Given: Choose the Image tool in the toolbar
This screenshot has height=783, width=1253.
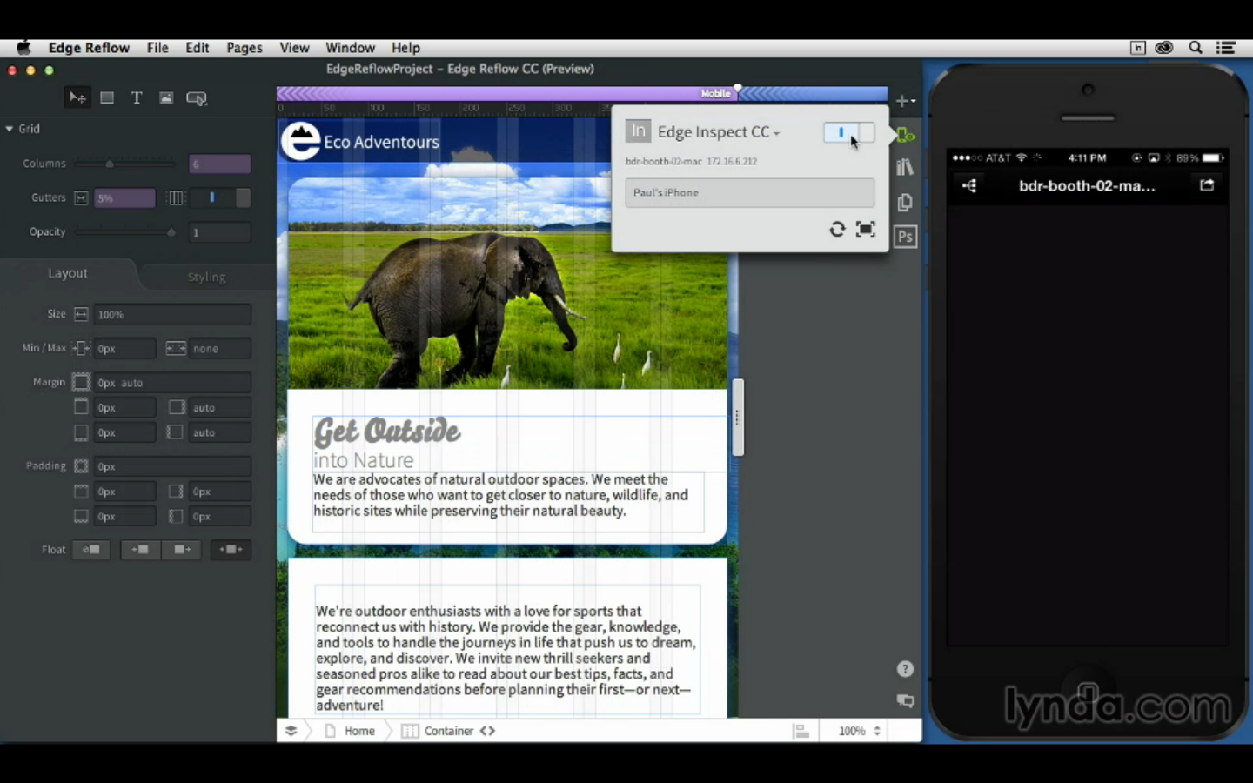Looking at the screenshot, I should [x=165, y=98].
